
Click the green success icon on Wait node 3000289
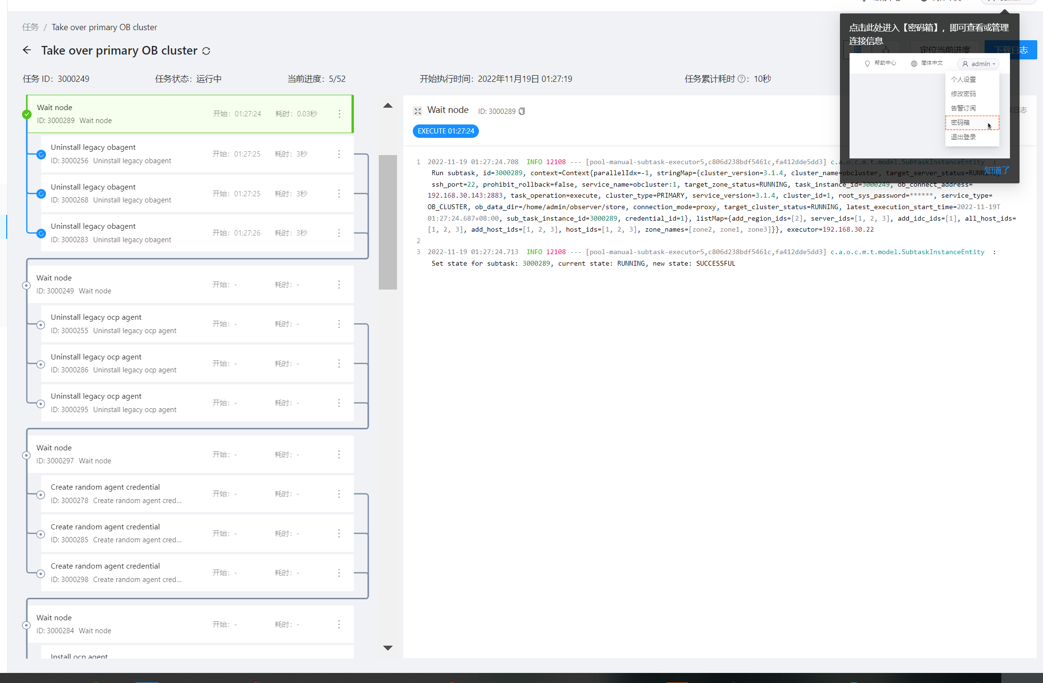tap(27, 114)
